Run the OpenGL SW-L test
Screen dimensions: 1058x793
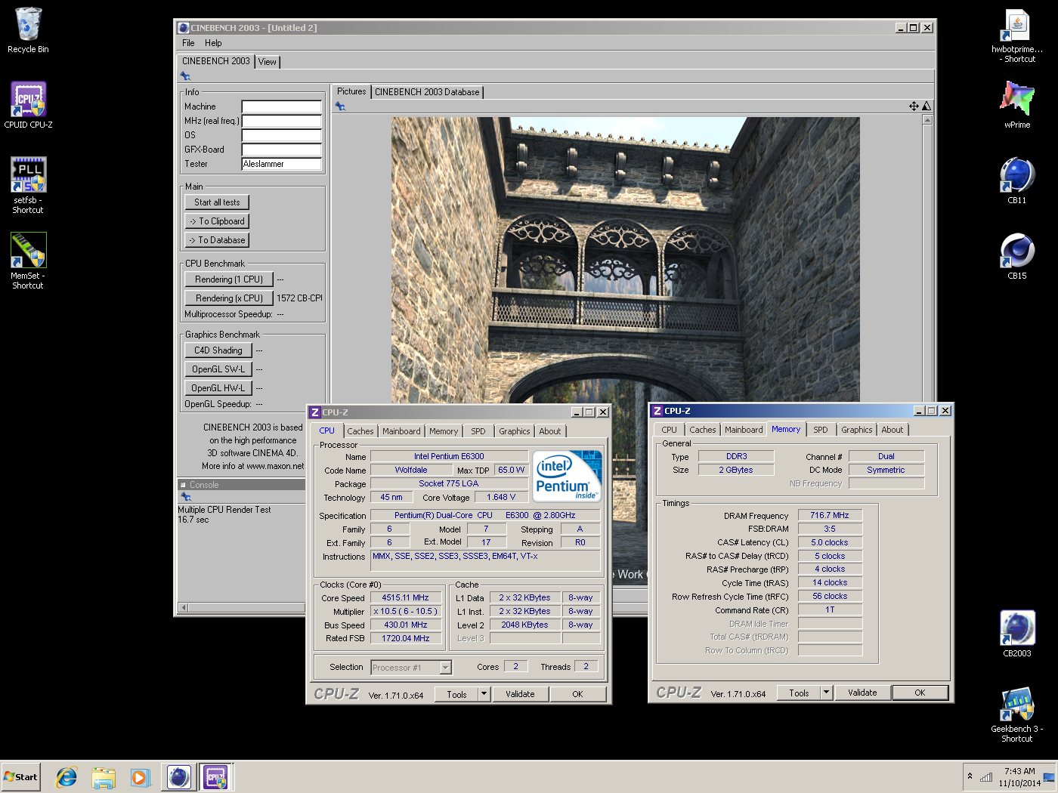[x=218, y=369]
